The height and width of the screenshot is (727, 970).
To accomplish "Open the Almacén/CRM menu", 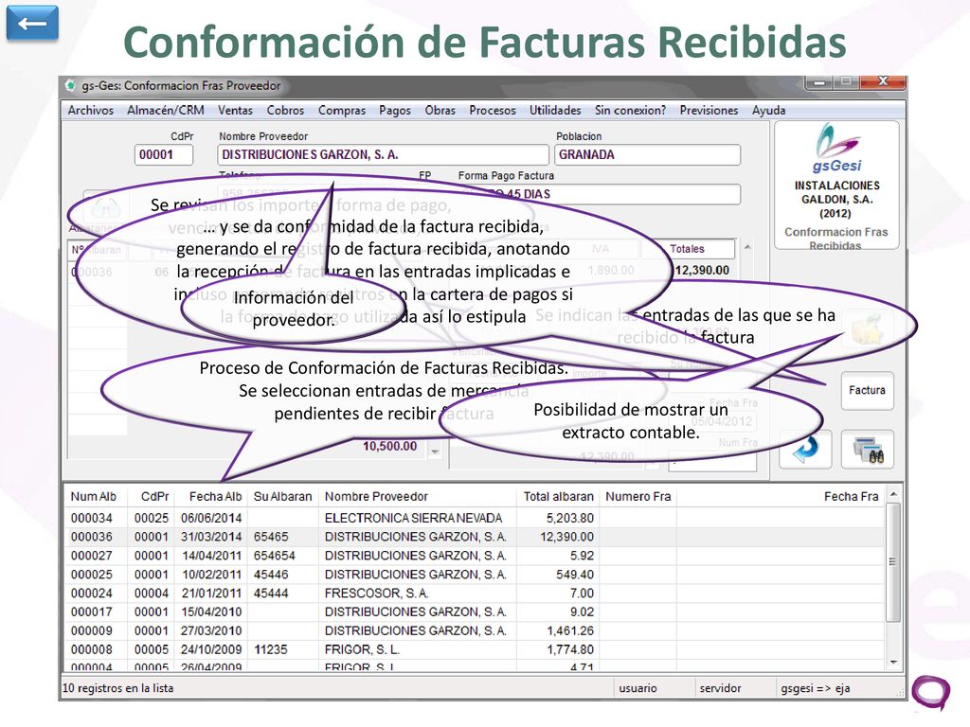I will 166,110.
